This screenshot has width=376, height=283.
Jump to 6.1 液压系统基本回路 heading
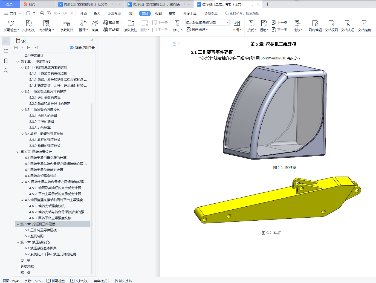[41, 248]
